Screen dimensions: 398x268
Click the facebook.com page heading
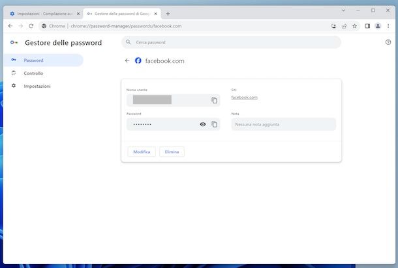[164, 60]
